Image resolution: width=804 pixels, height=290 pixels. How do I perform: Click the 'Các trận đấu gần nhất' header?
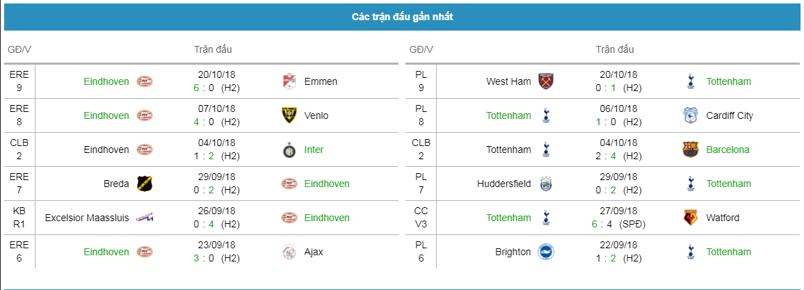click(402, 17)
